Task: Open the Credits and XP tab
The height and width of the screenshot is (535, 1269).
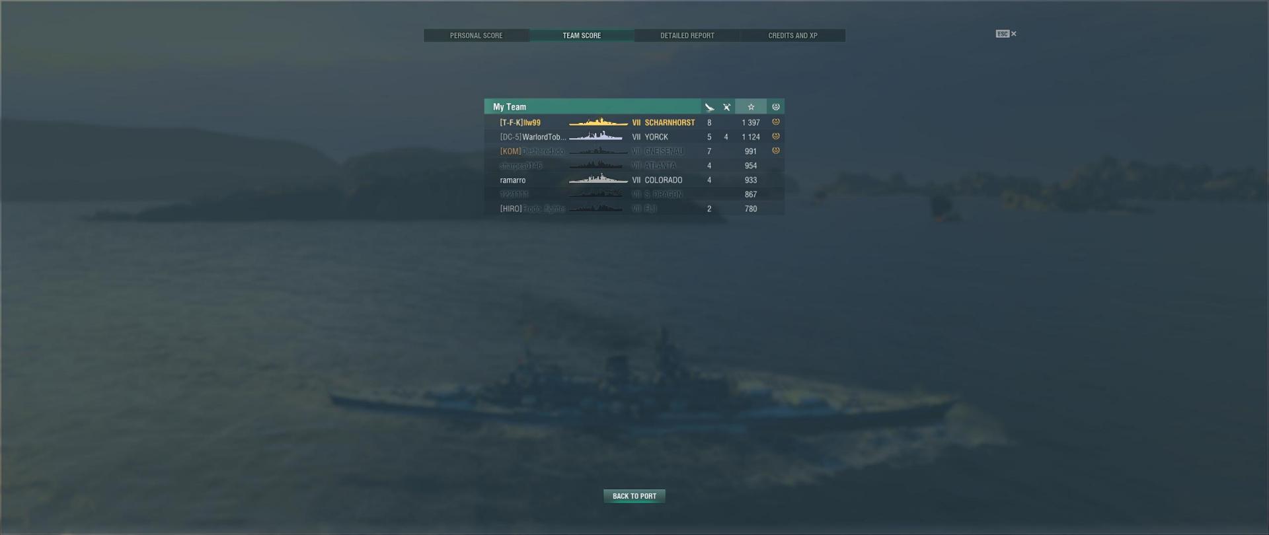Action: coord(792,36)
